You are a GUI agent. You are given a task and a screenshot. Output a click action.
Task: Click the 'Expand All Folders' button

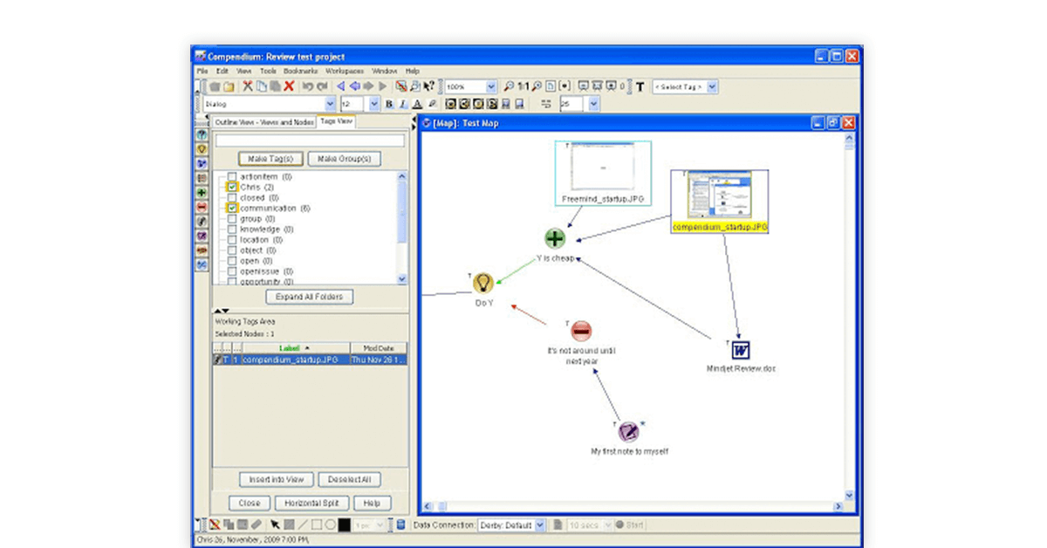[x=309, y=297]
